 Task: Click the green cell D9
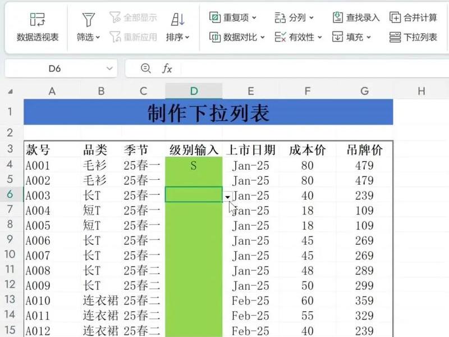[x=194, y=240]
